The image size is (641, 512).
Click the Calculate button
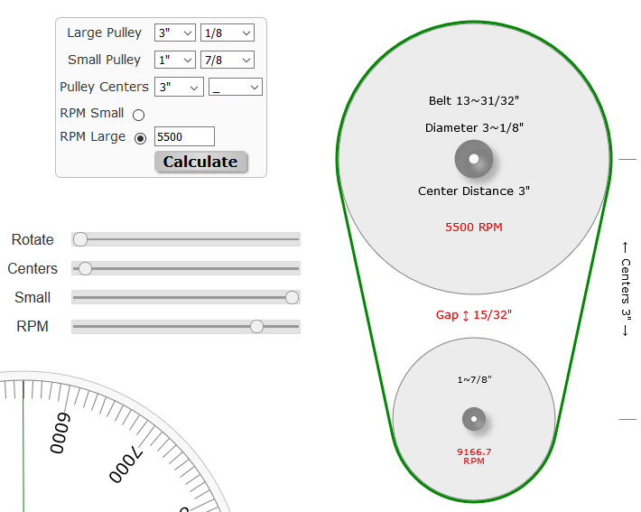(200, 162)
